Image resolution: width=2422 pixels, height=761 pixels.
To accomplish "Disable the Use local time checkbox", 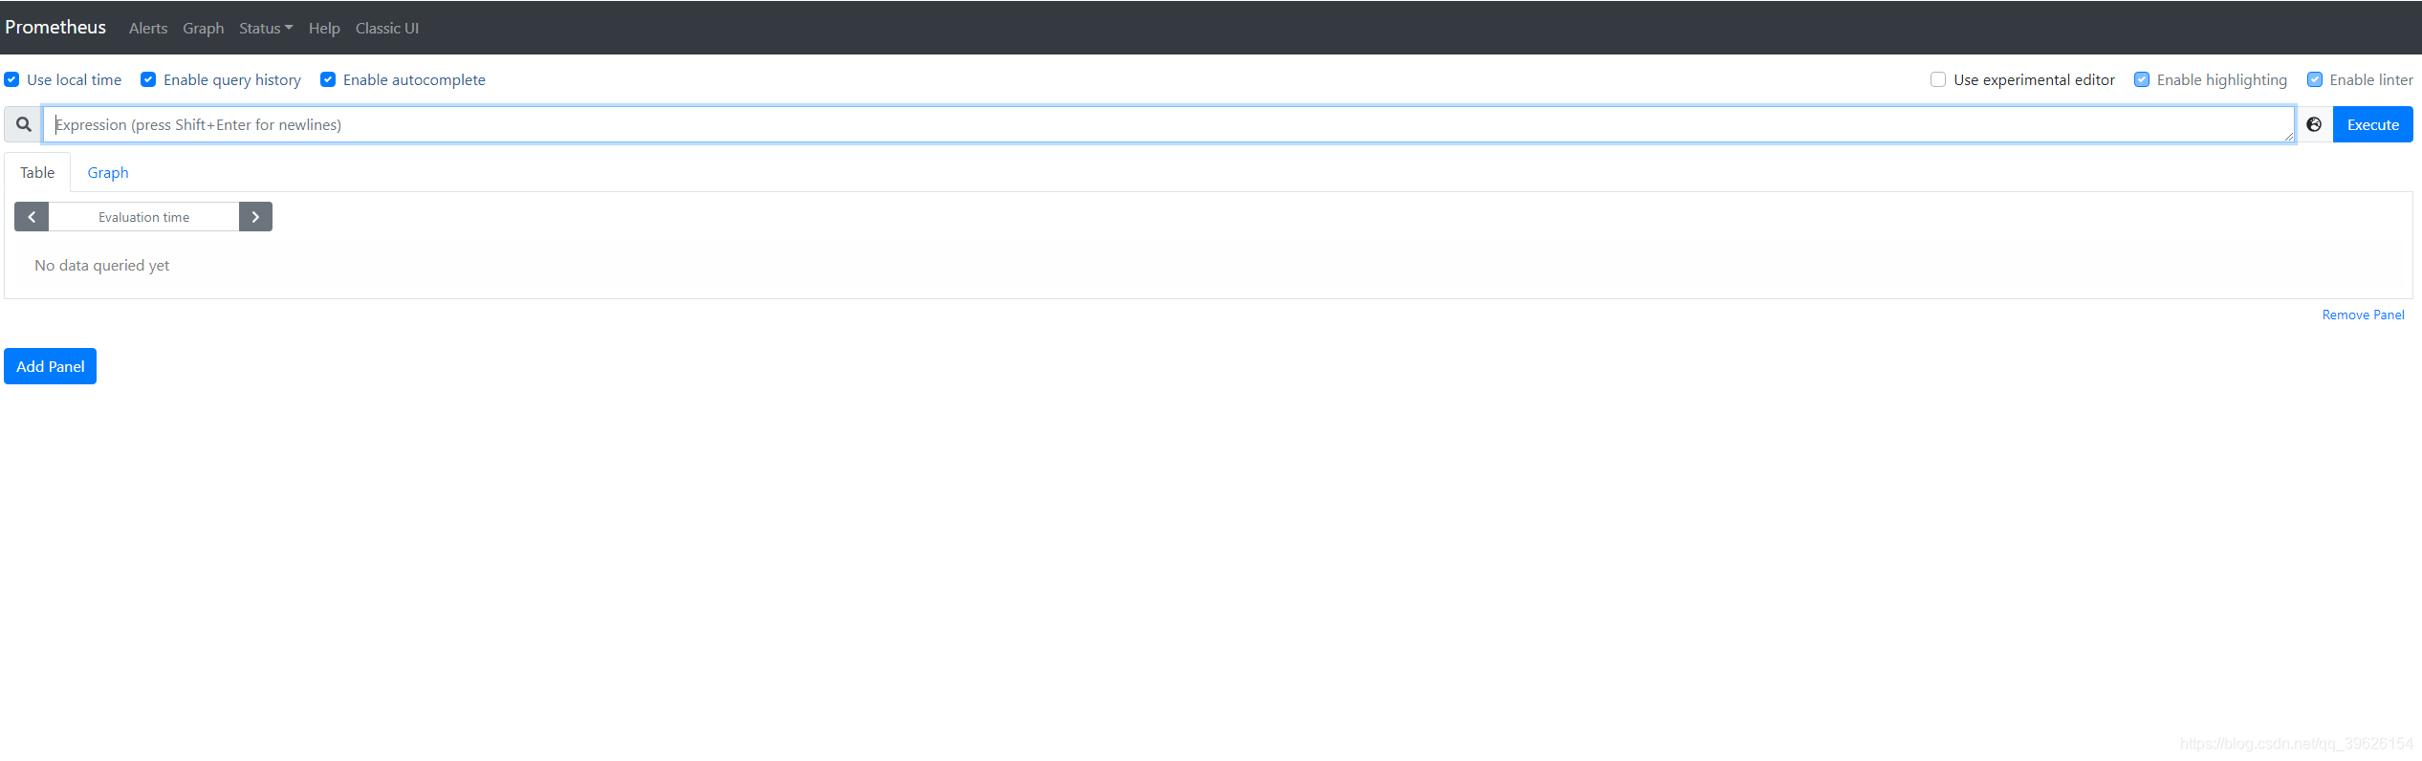I will click(11, 79).
